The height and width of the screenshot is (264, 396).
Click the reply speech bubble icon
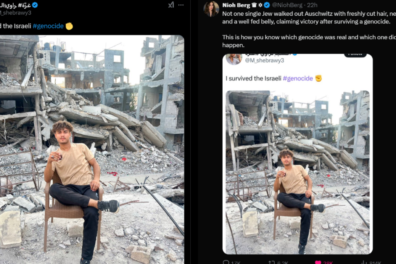(226, 262)
